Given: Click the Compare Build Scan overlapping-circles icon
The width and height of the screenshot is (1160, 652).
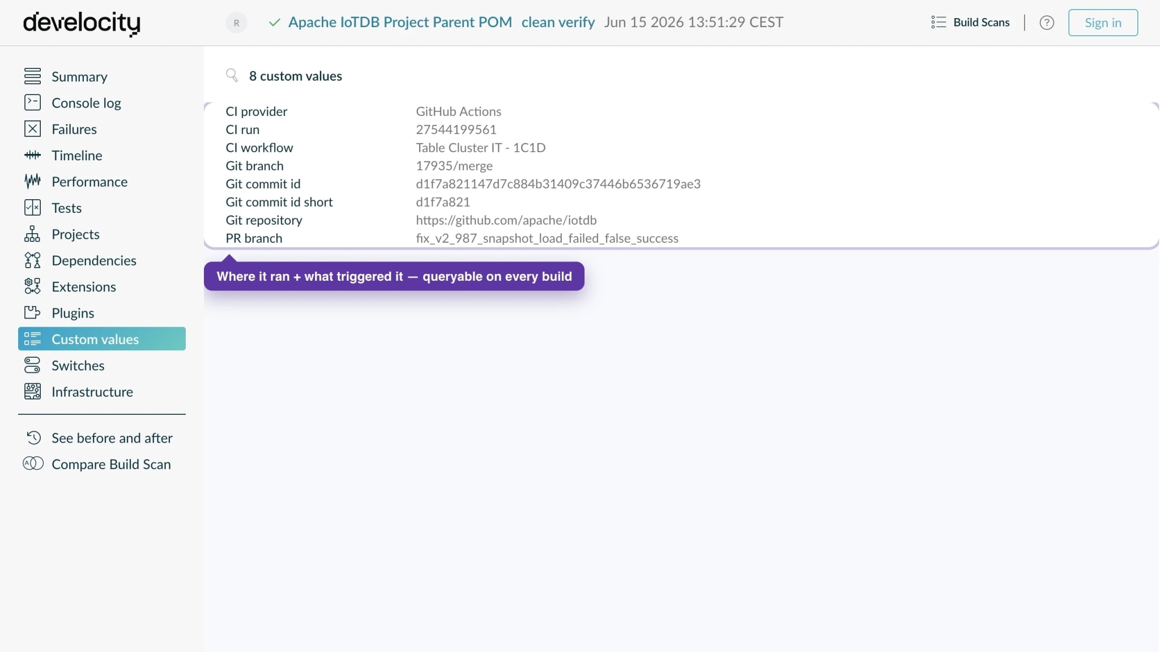Looking at the screenshot, I should click(x=33, y=464).
